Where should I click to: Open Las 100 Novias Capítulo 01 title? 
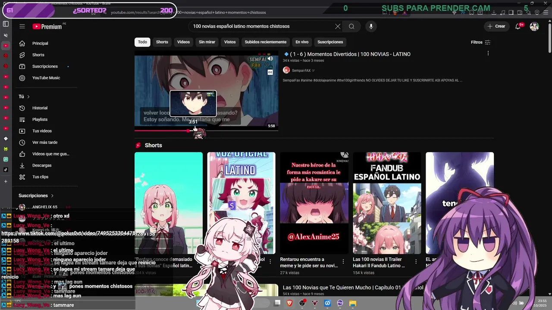click(x=353, y=288)
